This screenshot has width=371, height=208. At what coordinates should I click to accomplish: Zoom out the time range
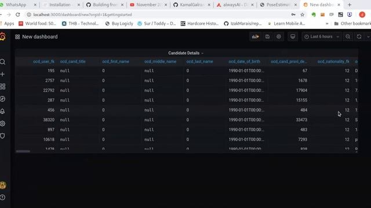pos(348,37)
